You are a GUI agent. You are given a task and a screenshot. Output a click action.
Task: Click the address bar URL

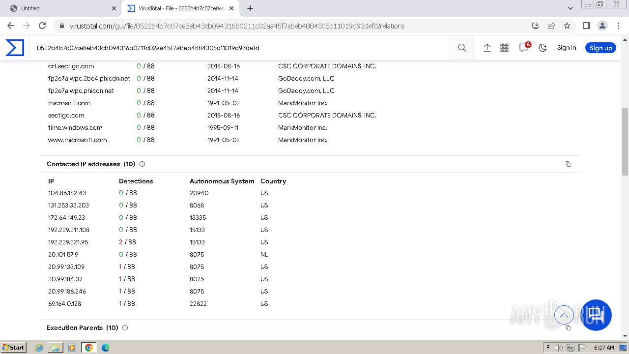point(237,26)
